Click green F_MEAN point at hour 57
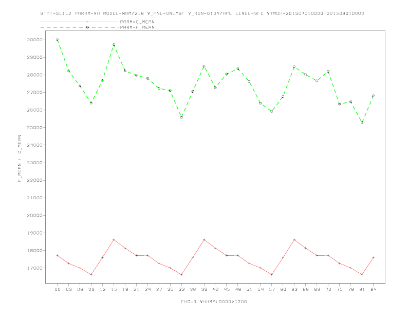This screenshot has height=315, width=407. [x=272, y=112]
